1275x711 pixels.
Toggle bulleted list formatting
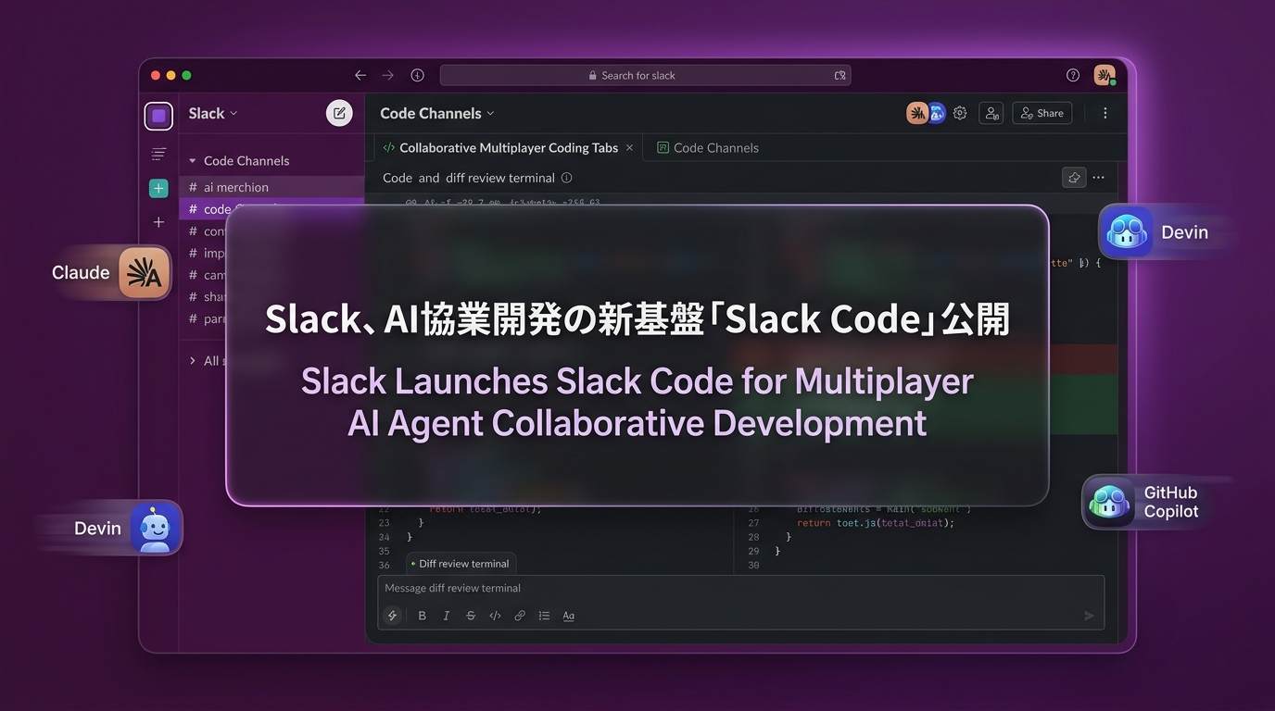(544, 616)
